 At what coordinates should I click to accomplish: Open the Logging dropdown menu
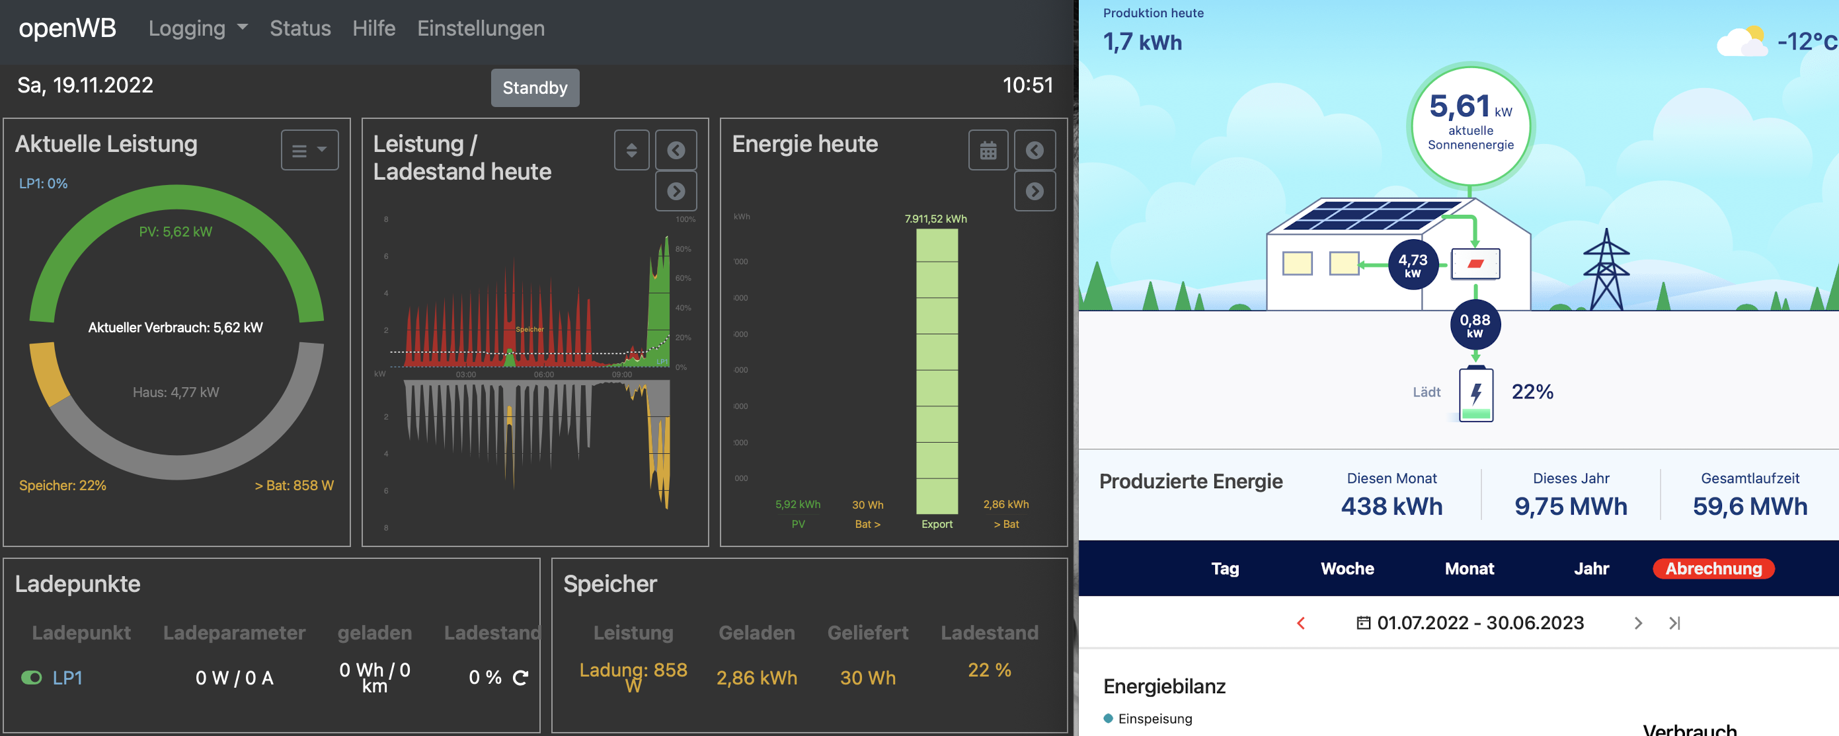coord(197,28)
